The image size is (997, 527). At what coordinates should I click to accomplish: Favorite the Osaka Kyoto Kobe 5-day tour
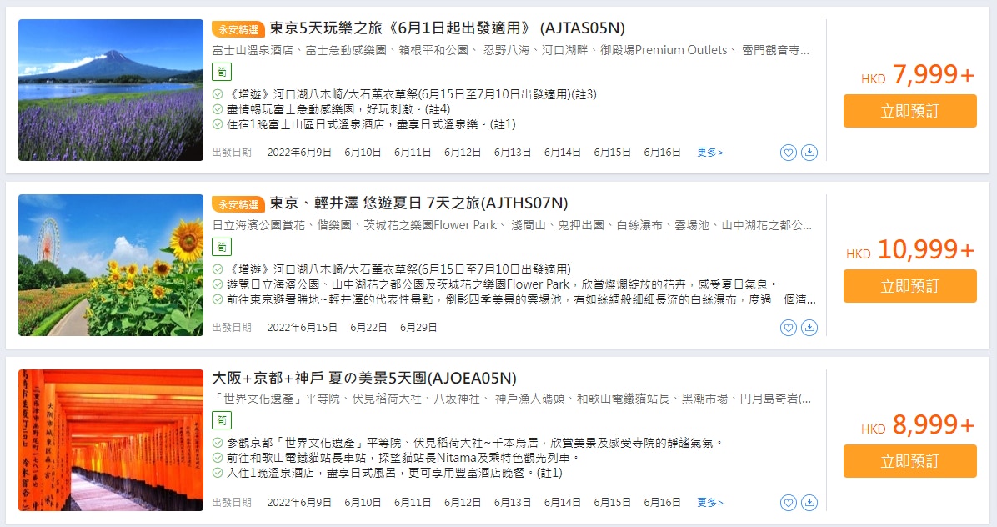pyautogui.click(x=789, y=503)
